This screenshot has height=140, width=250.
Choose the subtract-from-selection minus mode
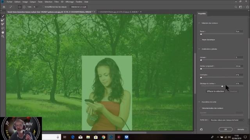[24, 7]
